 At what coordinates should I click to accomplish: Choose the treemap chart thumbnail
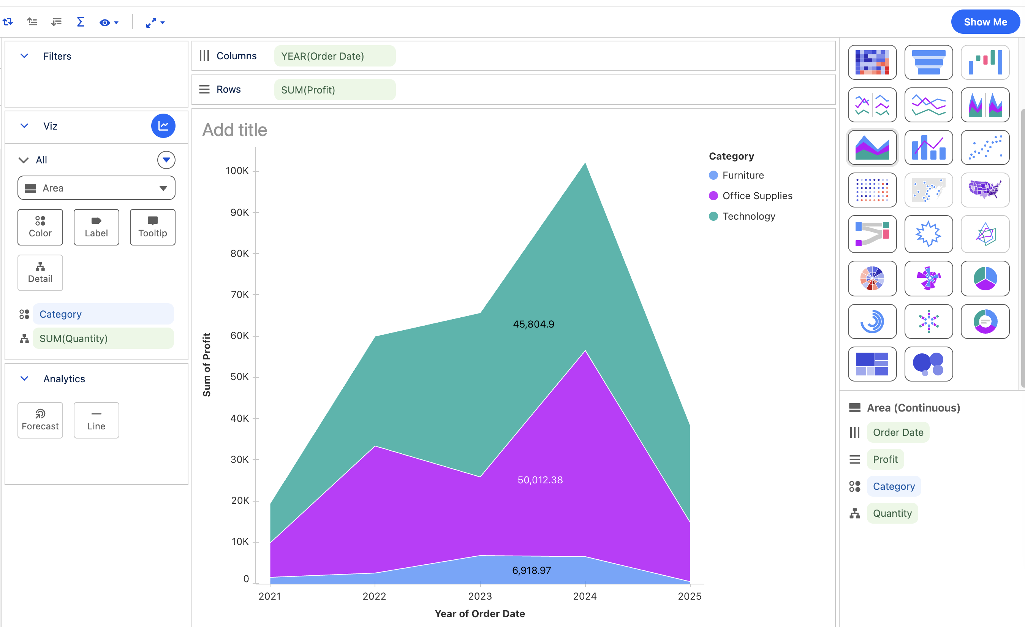pos(872,364)
